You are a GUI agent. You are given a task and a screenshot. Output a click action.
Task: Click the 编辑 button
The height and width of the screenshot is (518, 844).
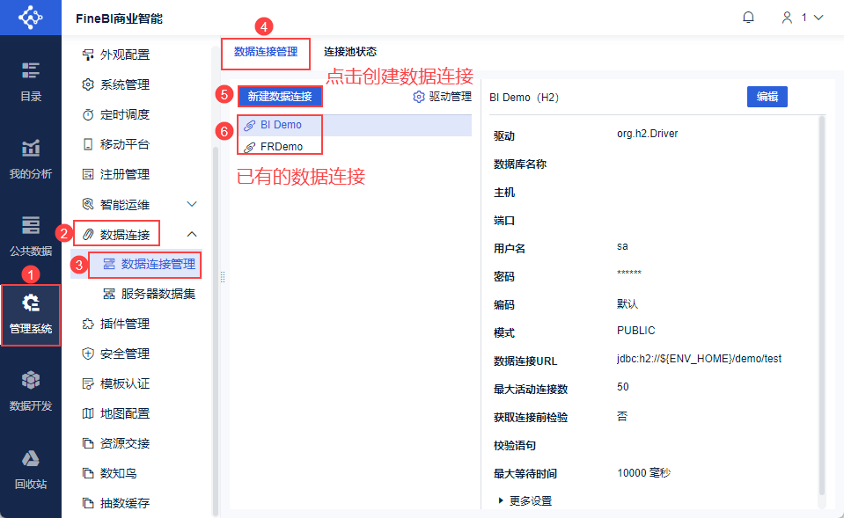click(767, 97)
